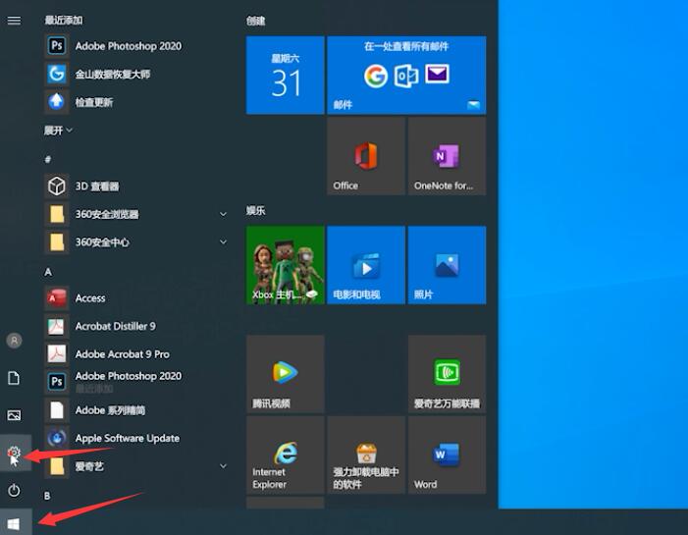
Task: Open the Xbox 主机 tile
Action: [286, 265]
